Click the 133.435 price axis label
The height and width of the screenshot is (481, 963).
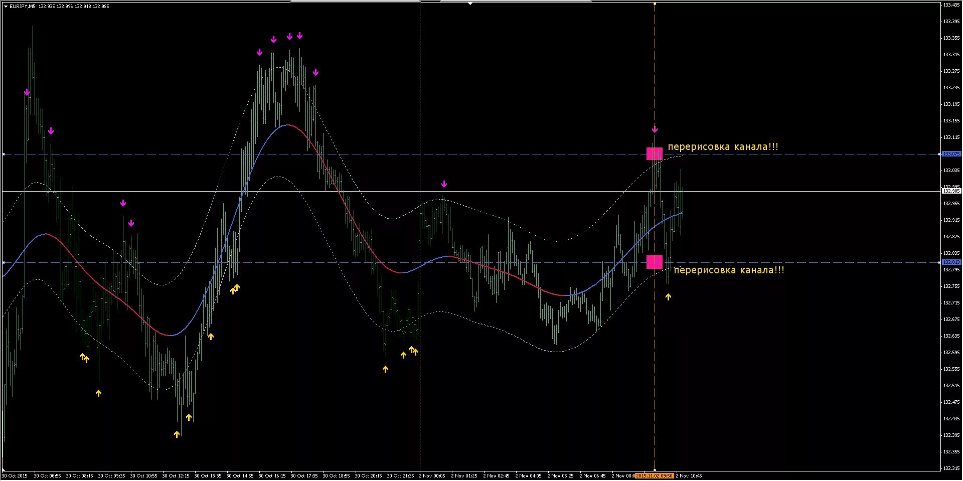(x=951, y=5)
